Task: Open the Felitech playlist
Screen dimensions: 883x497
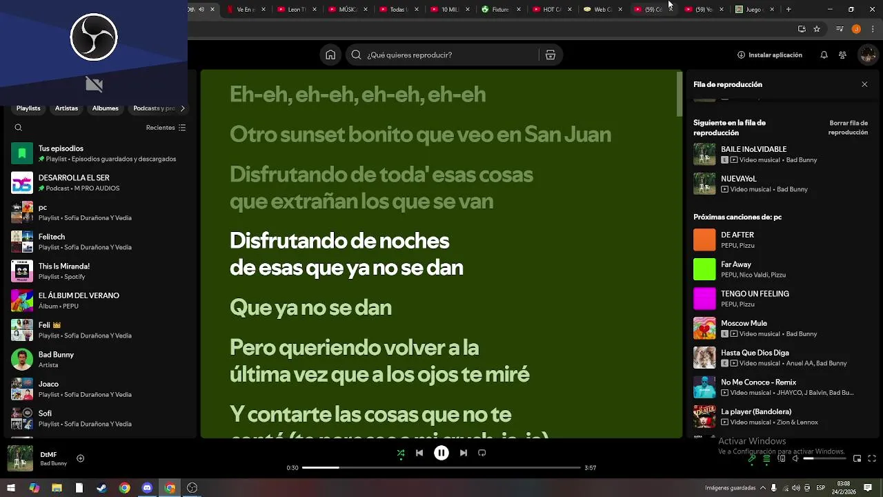Action: tap(99, 242)
